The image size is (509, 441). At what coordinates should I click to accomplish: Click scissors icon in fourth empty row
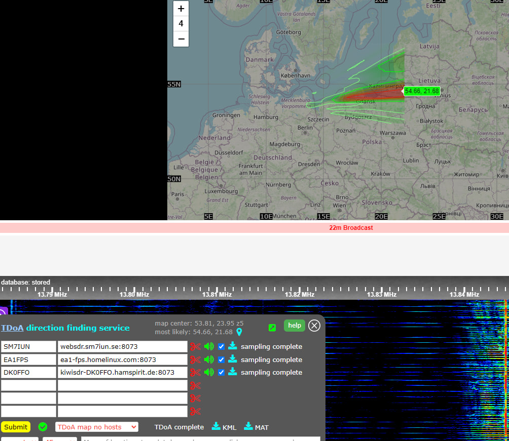point(195,385)
